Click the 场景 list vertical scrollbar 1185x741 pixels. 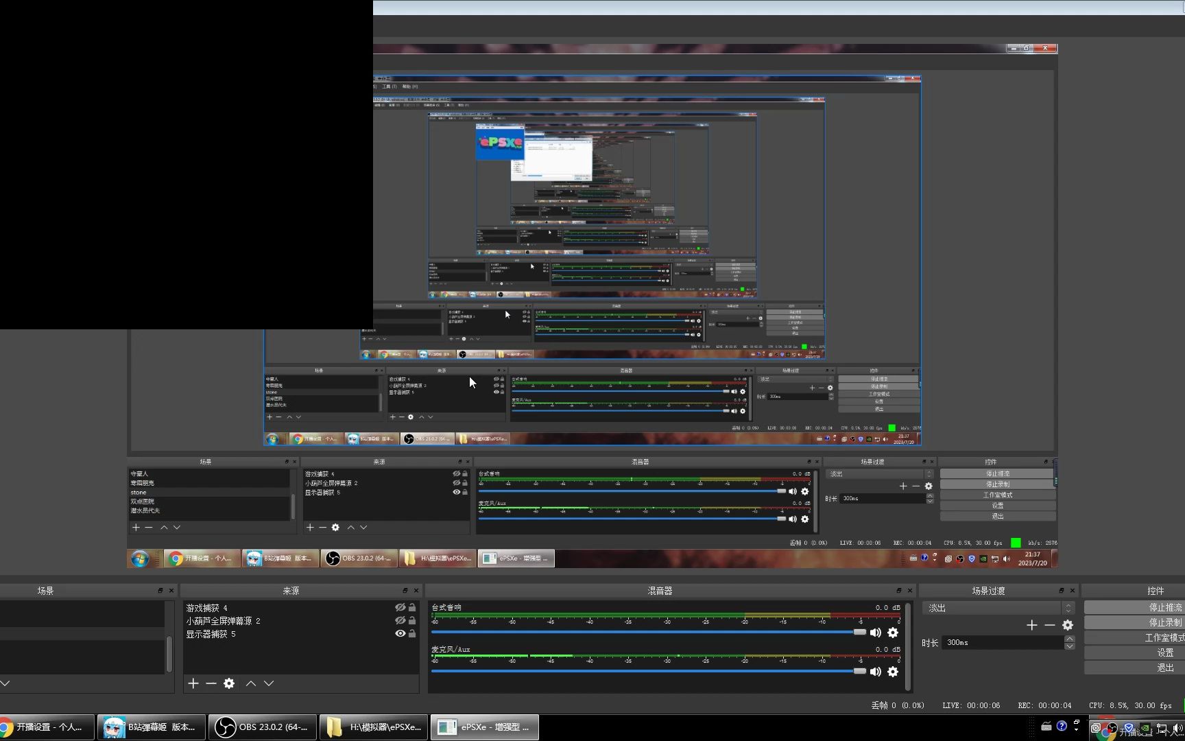coord(169,655)
